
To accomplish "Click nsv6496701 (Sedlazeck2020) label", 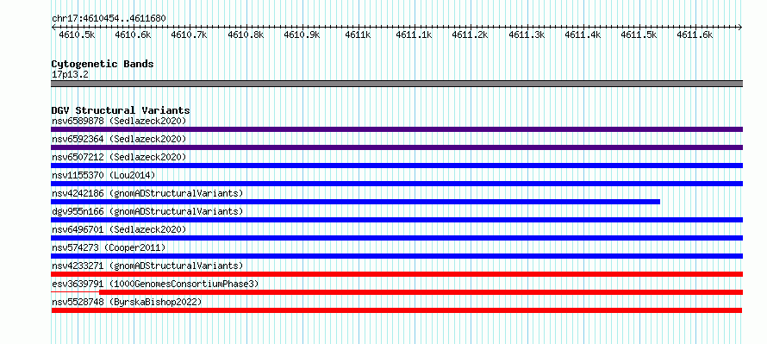I will (119, 229).
